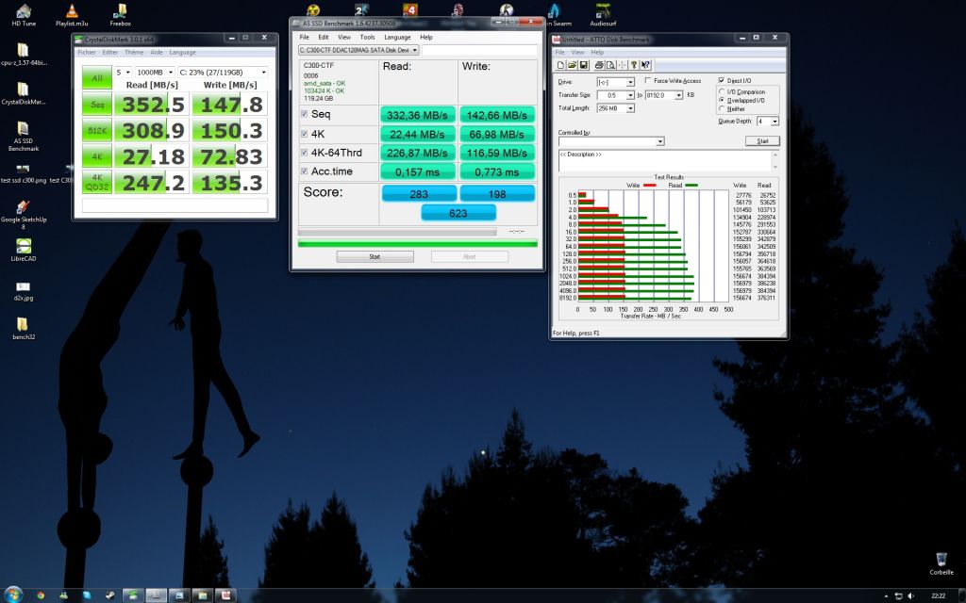Click the New file icon in ATTO toolbar
Screen dimensions: 966x603
[x=560, y=65]
